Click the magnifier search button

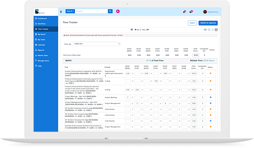[110, 11]
